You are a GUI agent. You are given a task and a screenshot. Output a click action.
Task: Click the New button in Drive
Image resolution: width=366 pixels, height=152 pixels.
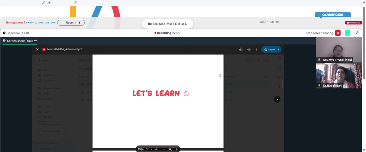[x=43, y=60]
